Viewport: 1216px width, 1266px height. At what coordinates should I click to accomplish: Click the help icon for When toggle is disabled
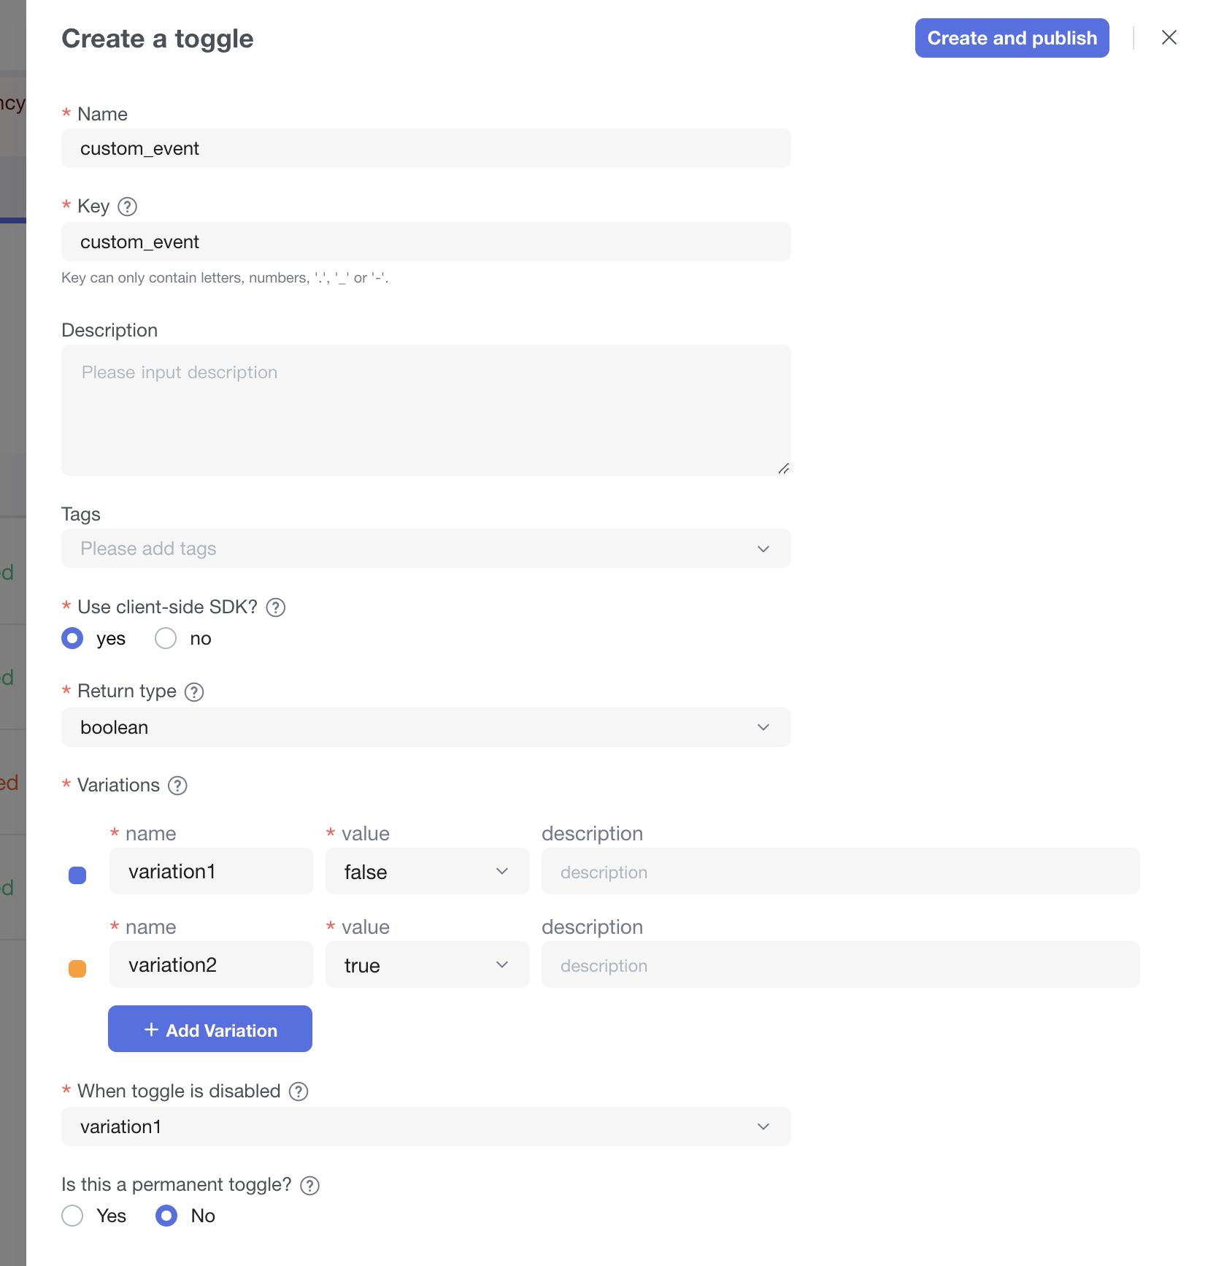point(299,1092)
